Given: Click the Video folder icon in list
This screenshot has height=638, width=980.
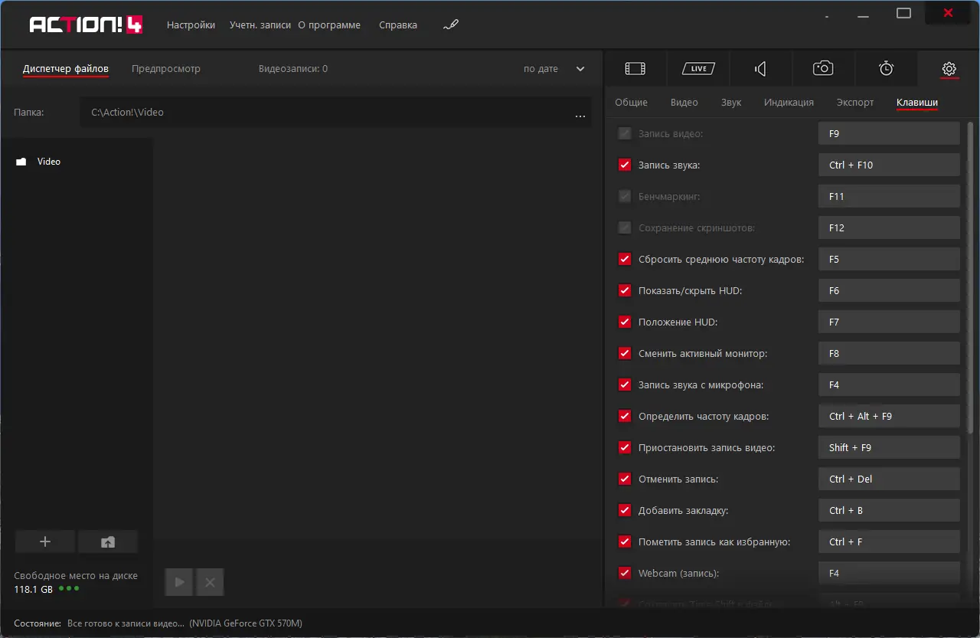Looking at the screenshot, I should pos(21,162).
